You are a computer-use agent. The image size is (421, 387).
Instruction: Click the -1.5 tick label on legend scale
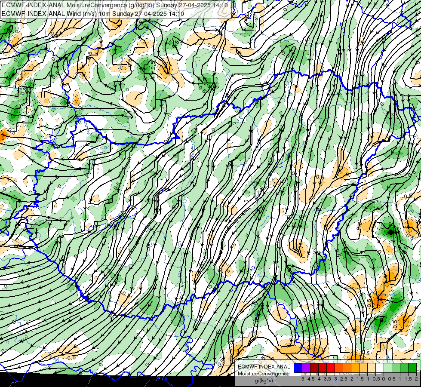(x=359, y=379)
